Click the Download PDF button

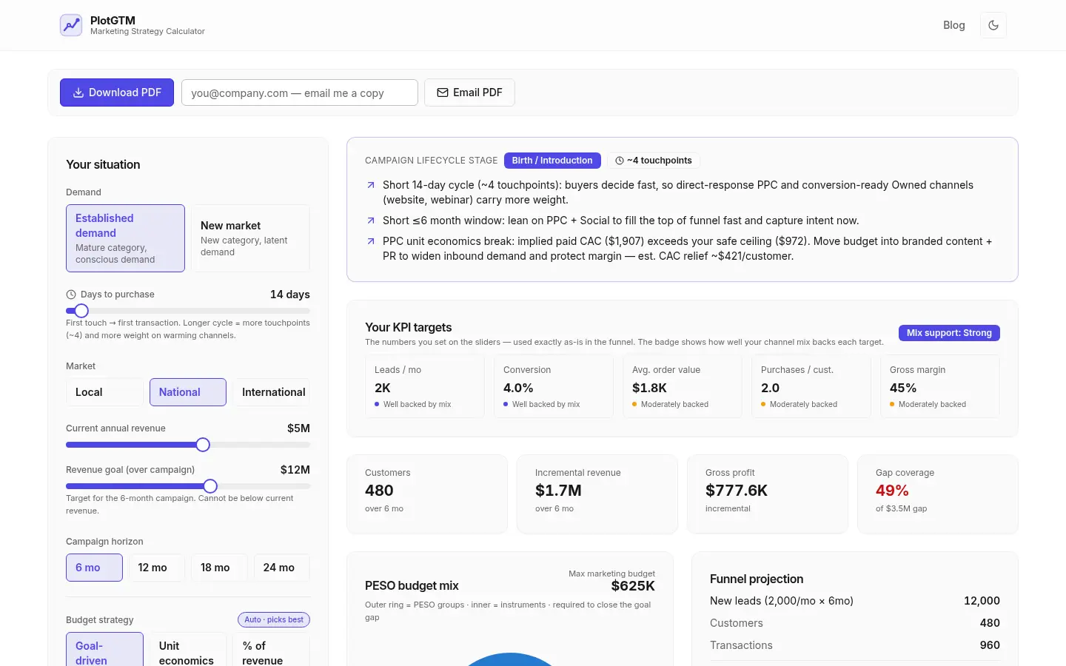pyautogui.click(x=117, y=92)
